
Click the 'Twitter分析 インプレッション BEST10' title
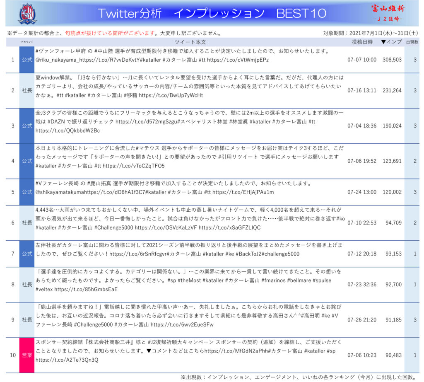click(212, 13)
